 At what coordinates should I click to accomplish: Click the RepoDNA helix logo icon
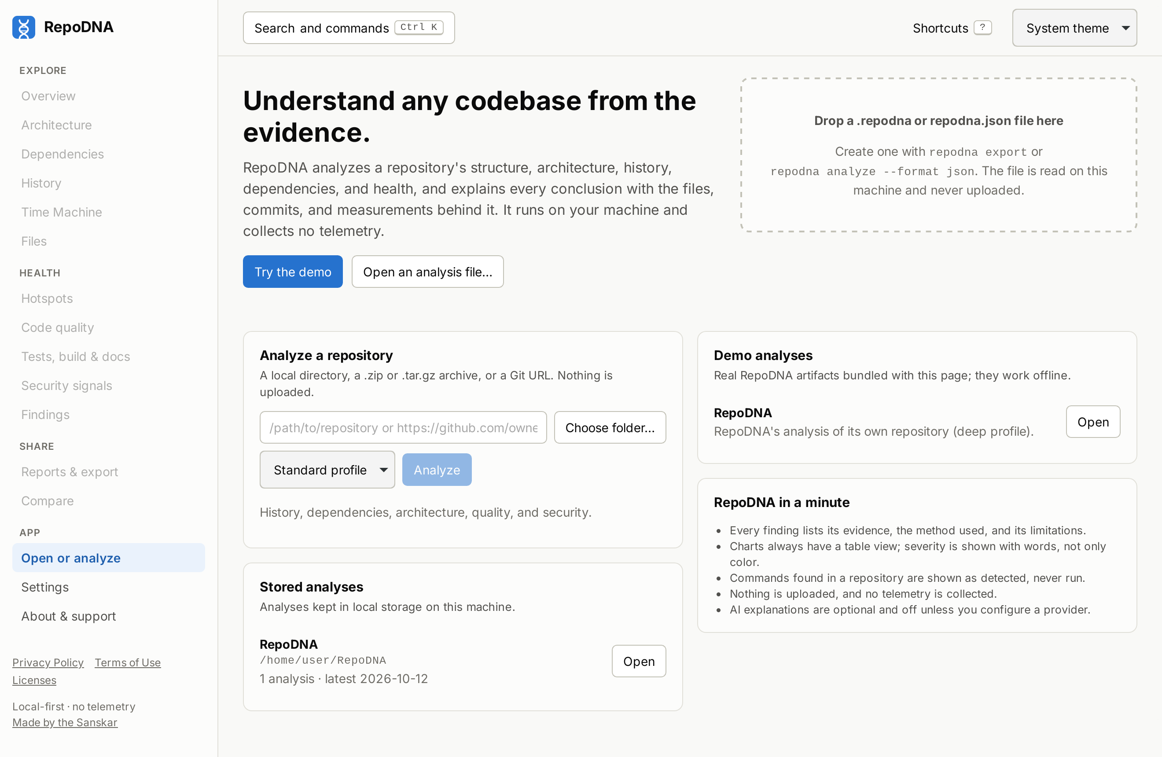click(23, 27)
